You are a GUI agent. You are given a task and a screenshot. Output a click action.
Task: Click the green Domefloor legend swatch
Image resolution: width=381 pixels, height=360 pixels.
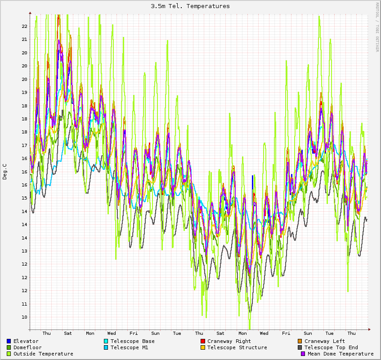pyautogui.click(x=9, y=347)
